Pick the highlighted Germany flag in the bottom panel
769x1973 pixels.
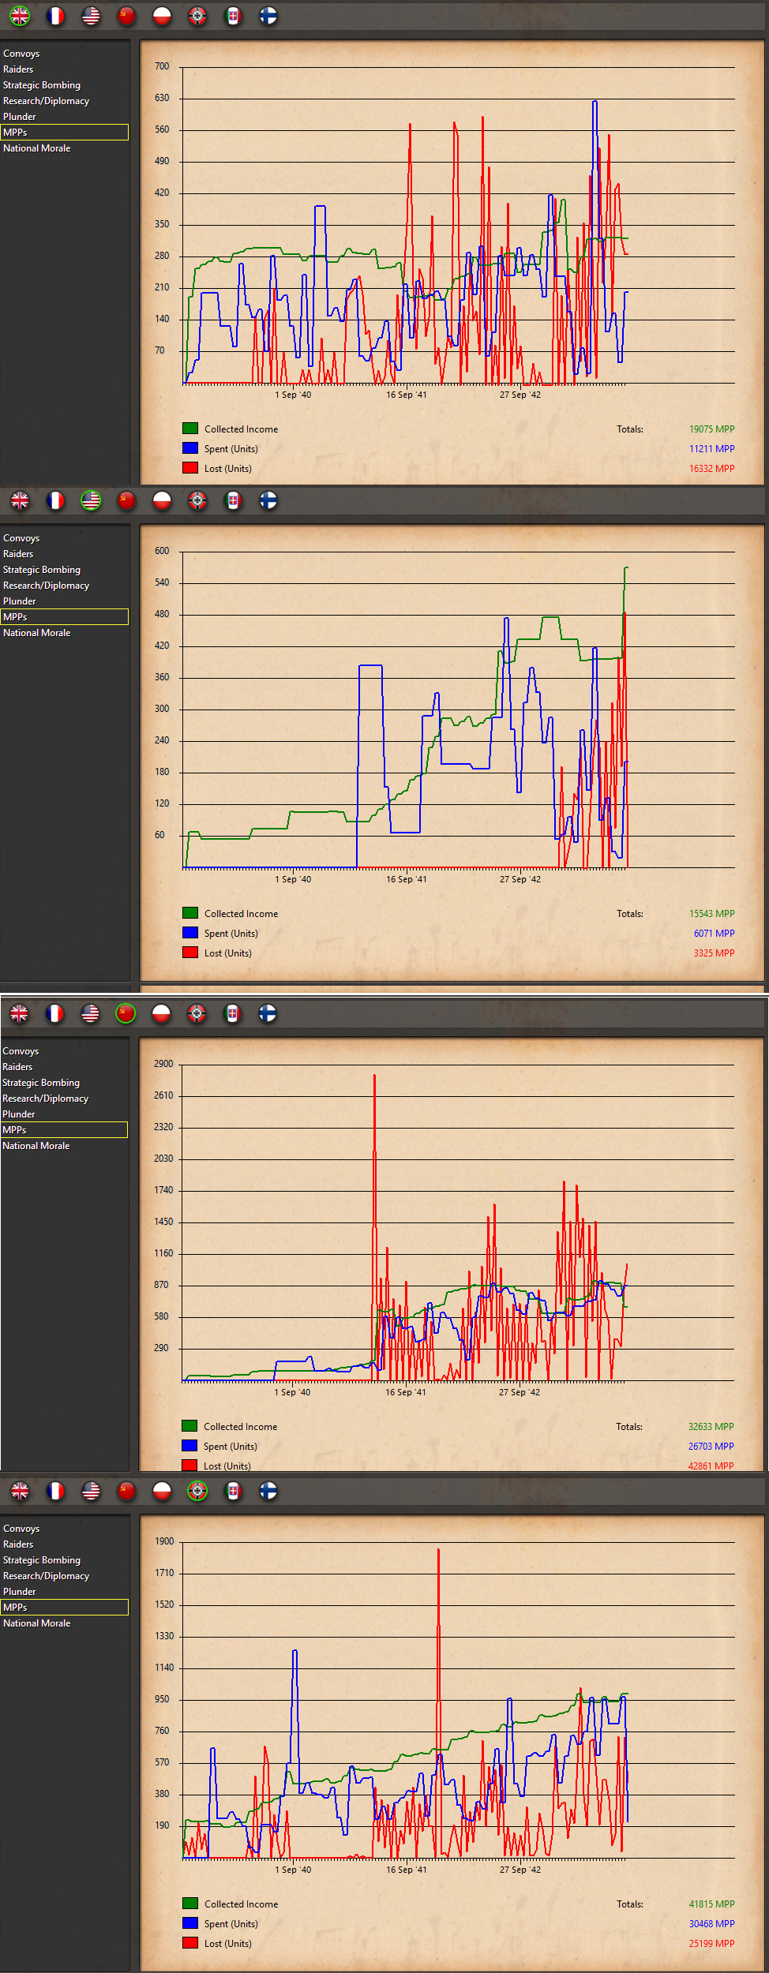pos(197,1491)
